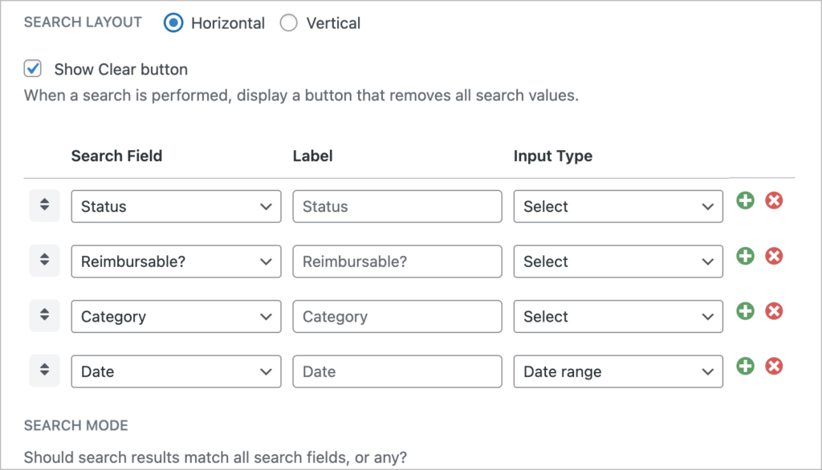Add a new field below the Reimbursable? row
The height and width of the screenshot is (470, 822).
[744, 256]
